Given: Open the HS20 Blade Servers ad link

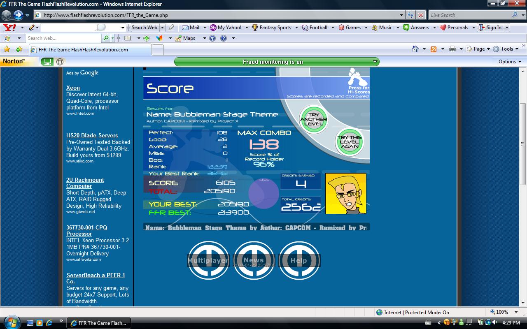Looking at the screenshot, I should click(92, 135).
